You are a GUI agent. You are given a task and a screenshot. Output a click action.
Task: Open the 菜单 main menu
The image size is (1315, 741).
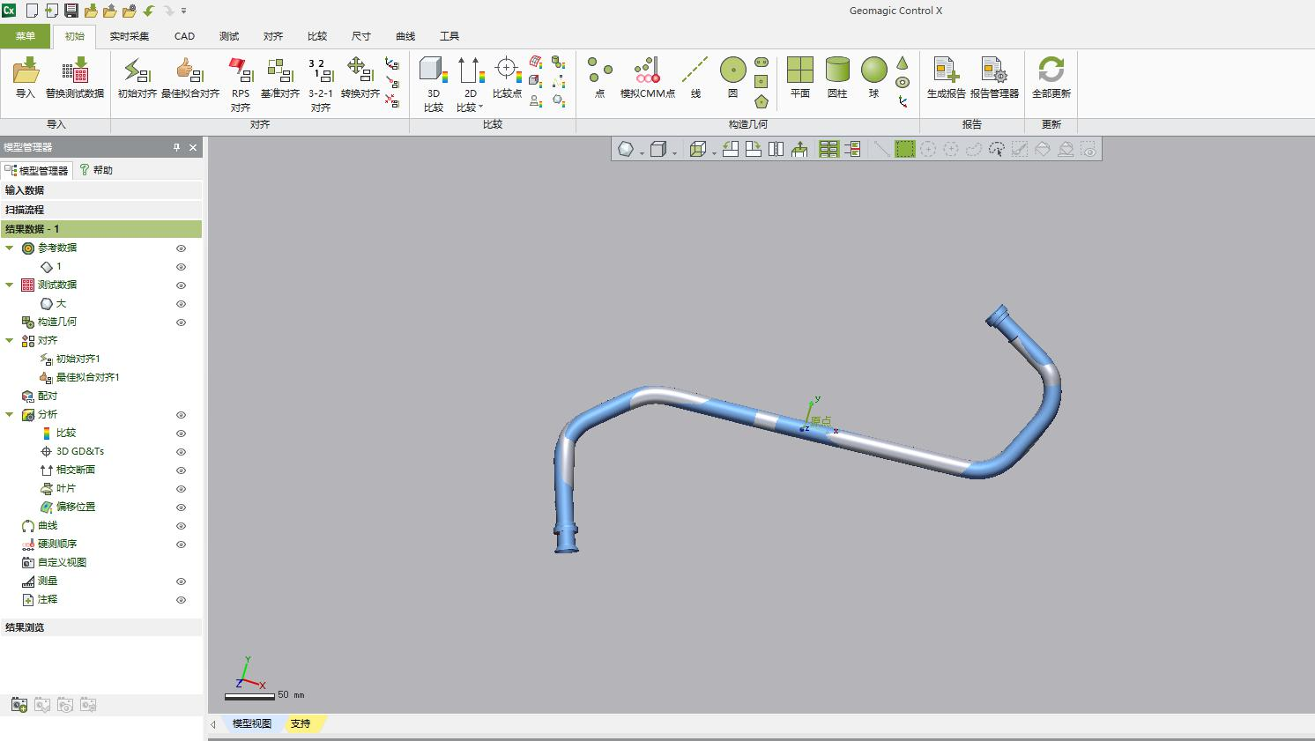point(26,36)
